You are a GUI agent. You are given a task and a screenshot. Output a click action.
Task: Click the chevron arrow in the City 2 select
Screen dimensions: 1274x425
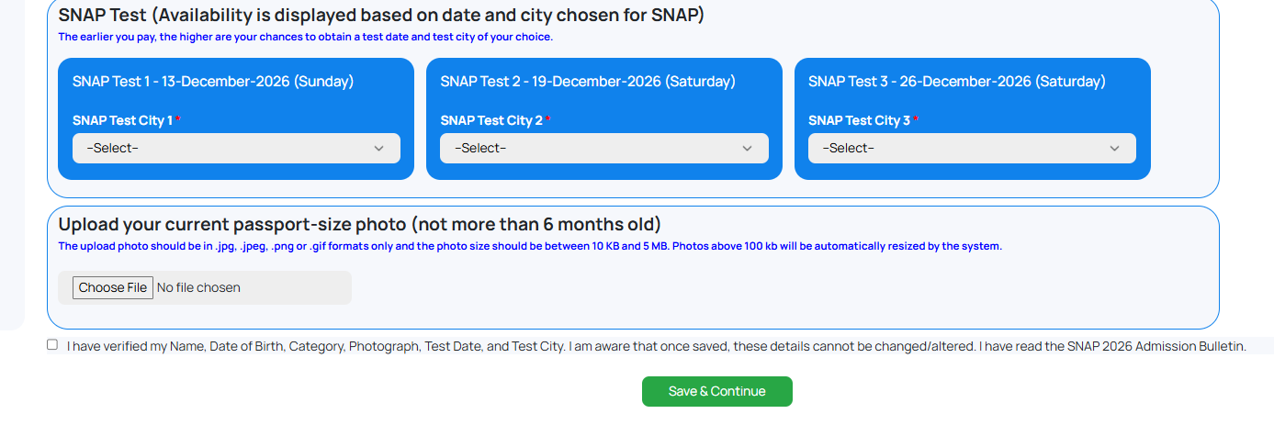(x=747, y=148)
